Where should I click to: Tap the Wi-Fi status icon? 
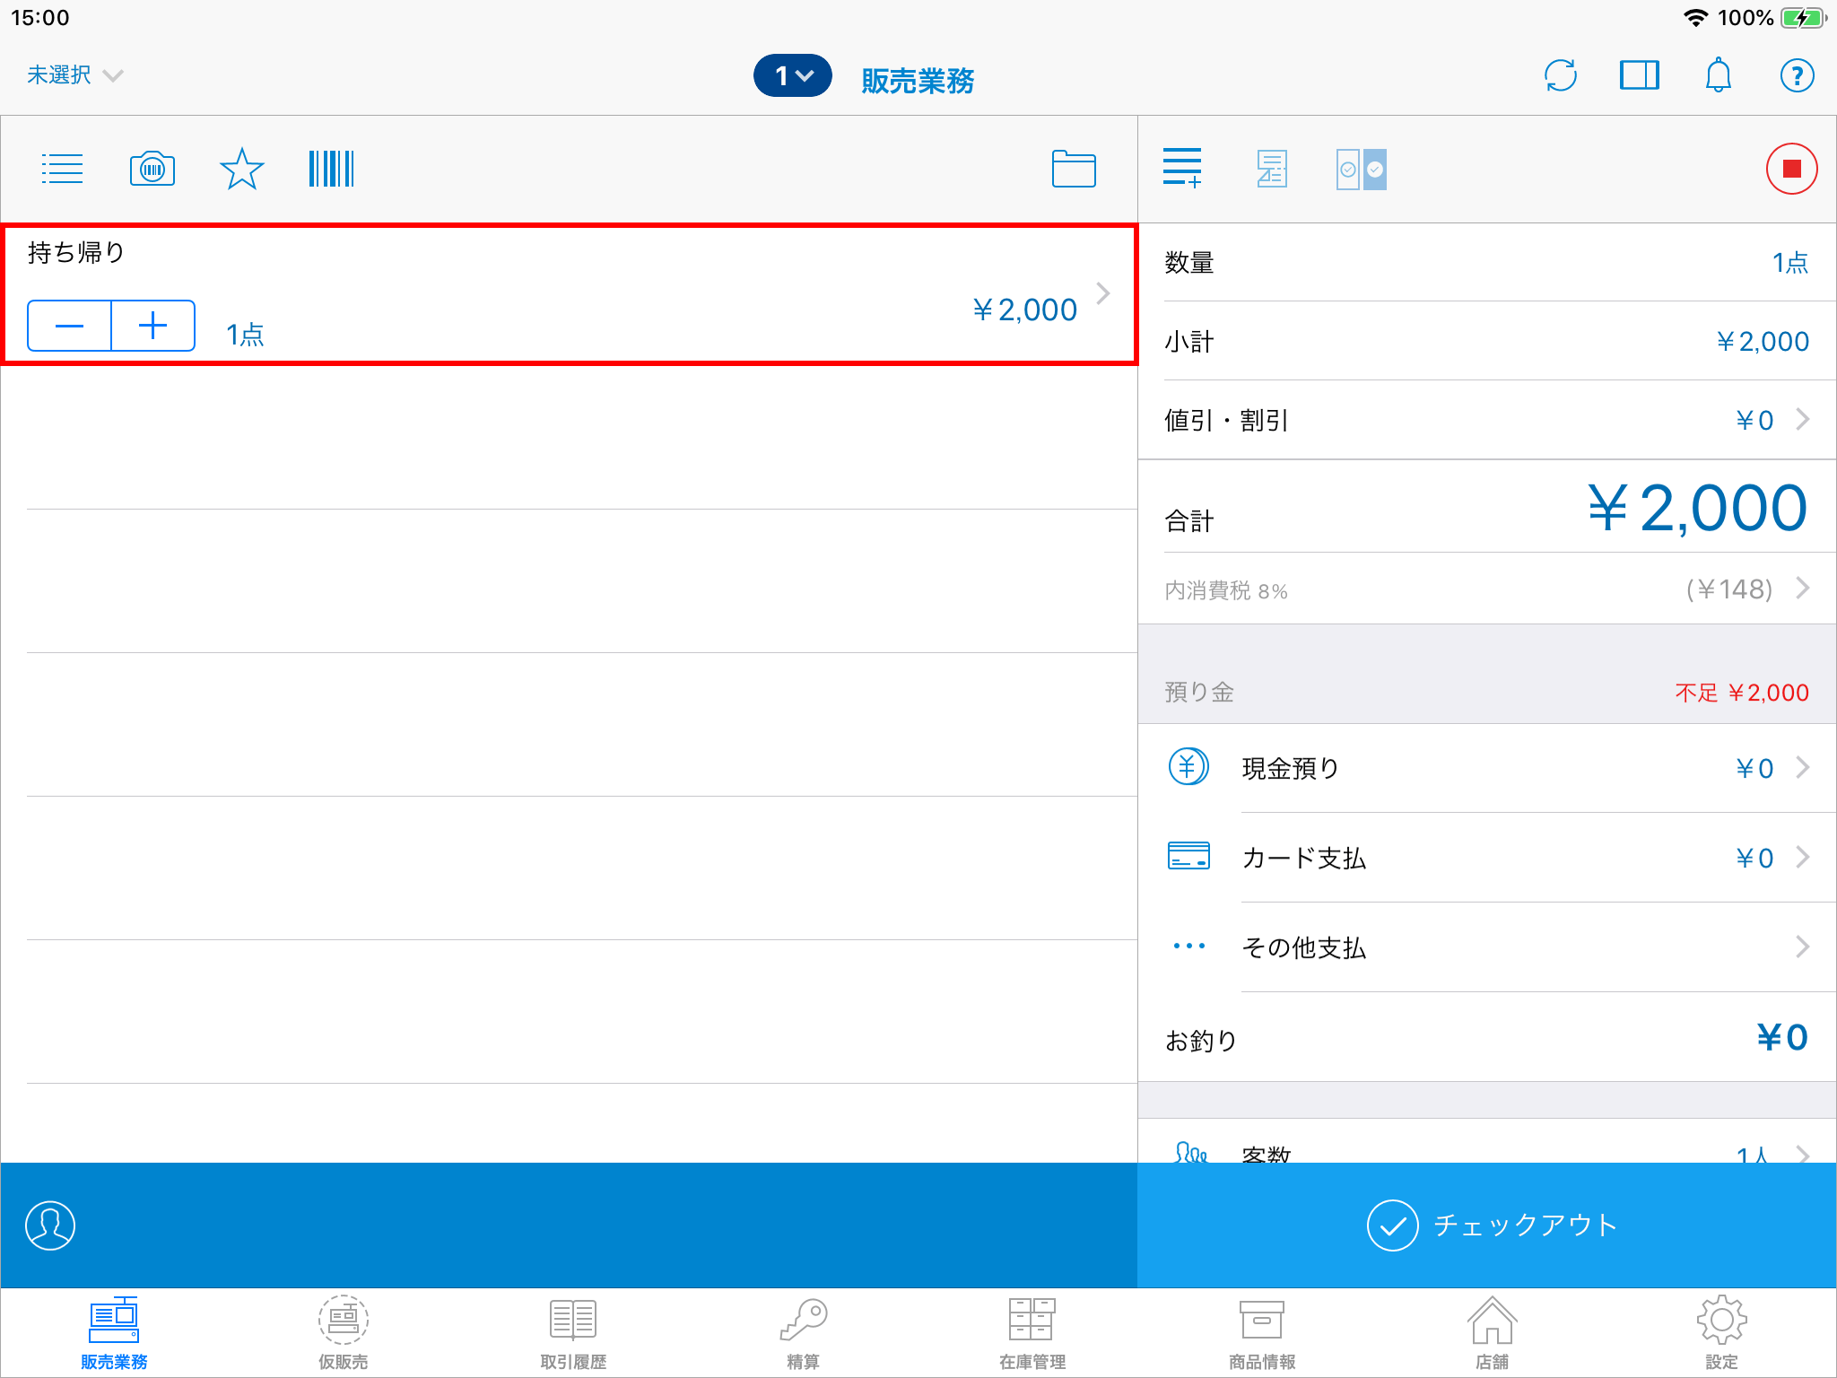[1694, 18]
